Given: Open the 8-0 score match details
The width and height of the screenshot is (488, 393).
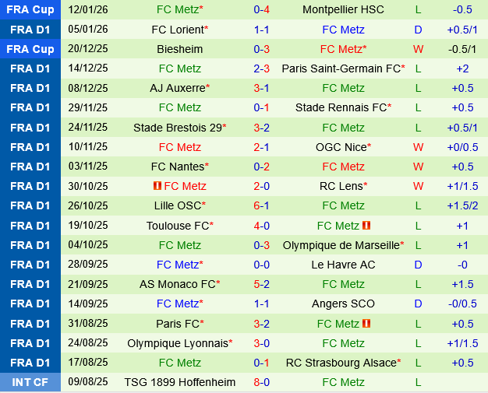Looking at the screenshot, I should 262,382.
